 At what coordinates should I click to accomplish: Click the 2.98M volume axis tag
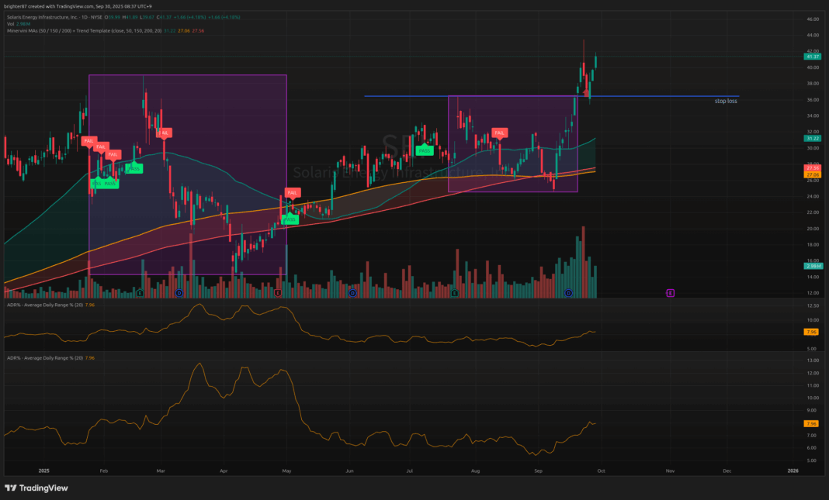pos(813,266)
